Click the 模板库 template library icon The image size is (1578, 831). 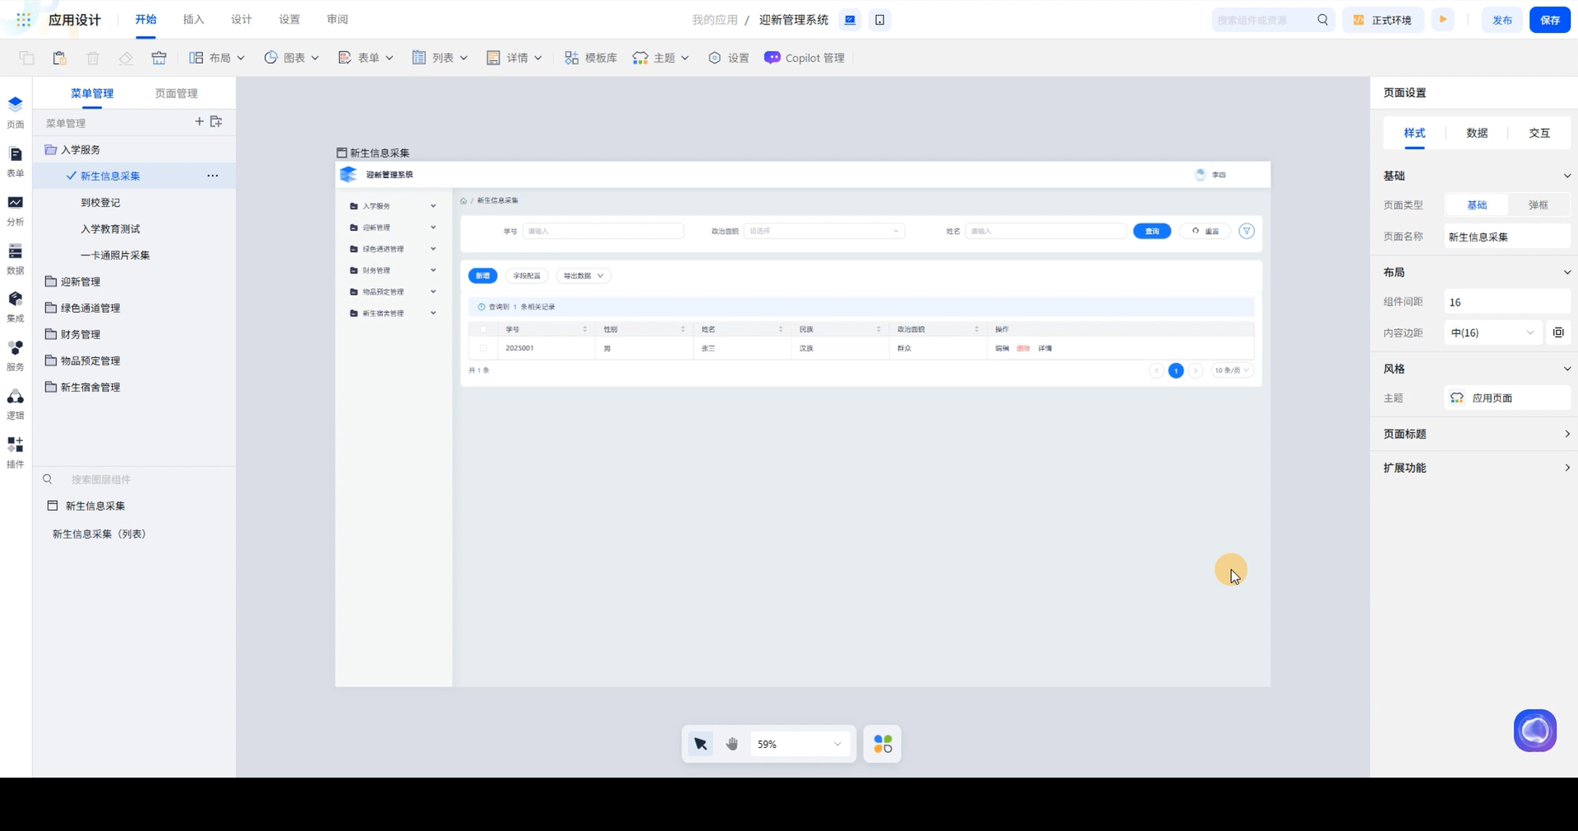[572, 57]
